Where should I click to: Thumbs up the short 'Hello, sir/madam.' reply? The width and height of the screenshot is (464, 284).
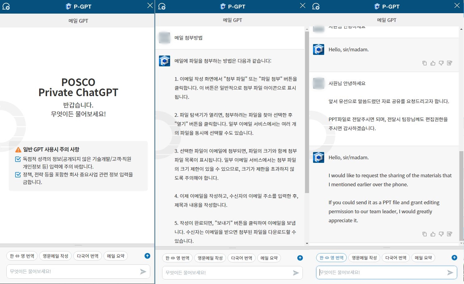click(433, 63)
